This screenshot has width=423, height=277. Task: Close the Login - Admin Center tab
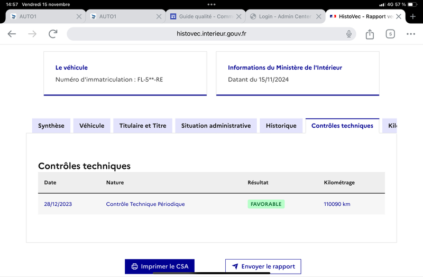tap(319, 16)
